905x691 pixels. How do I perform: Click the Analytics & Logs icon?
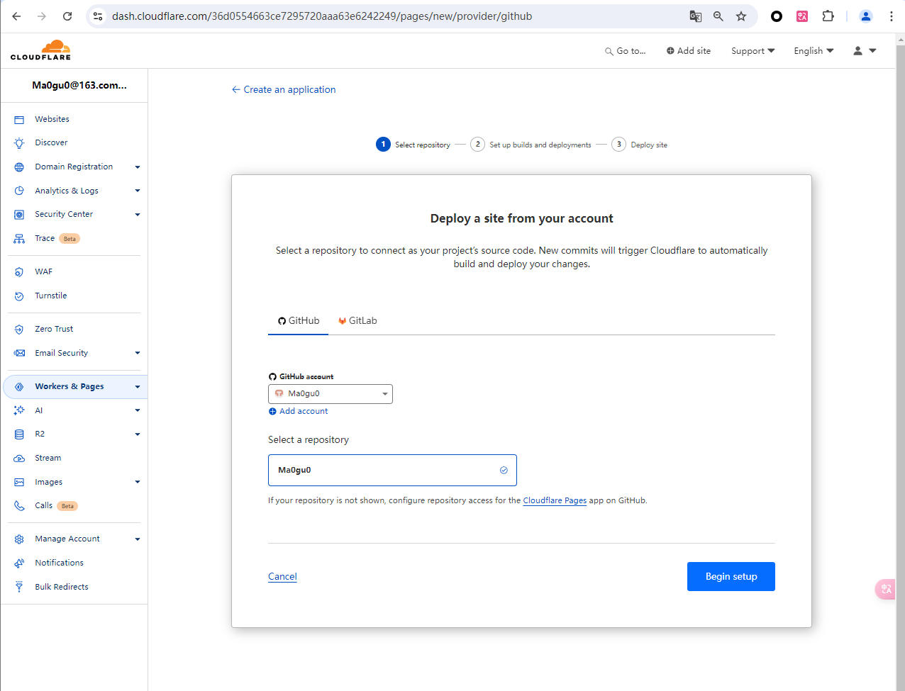click(19, 191)
